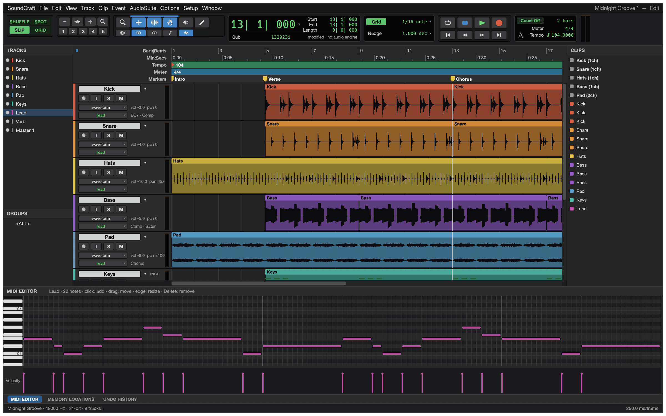
Task: Record-arm the Hats track
Action: (84, 173)
